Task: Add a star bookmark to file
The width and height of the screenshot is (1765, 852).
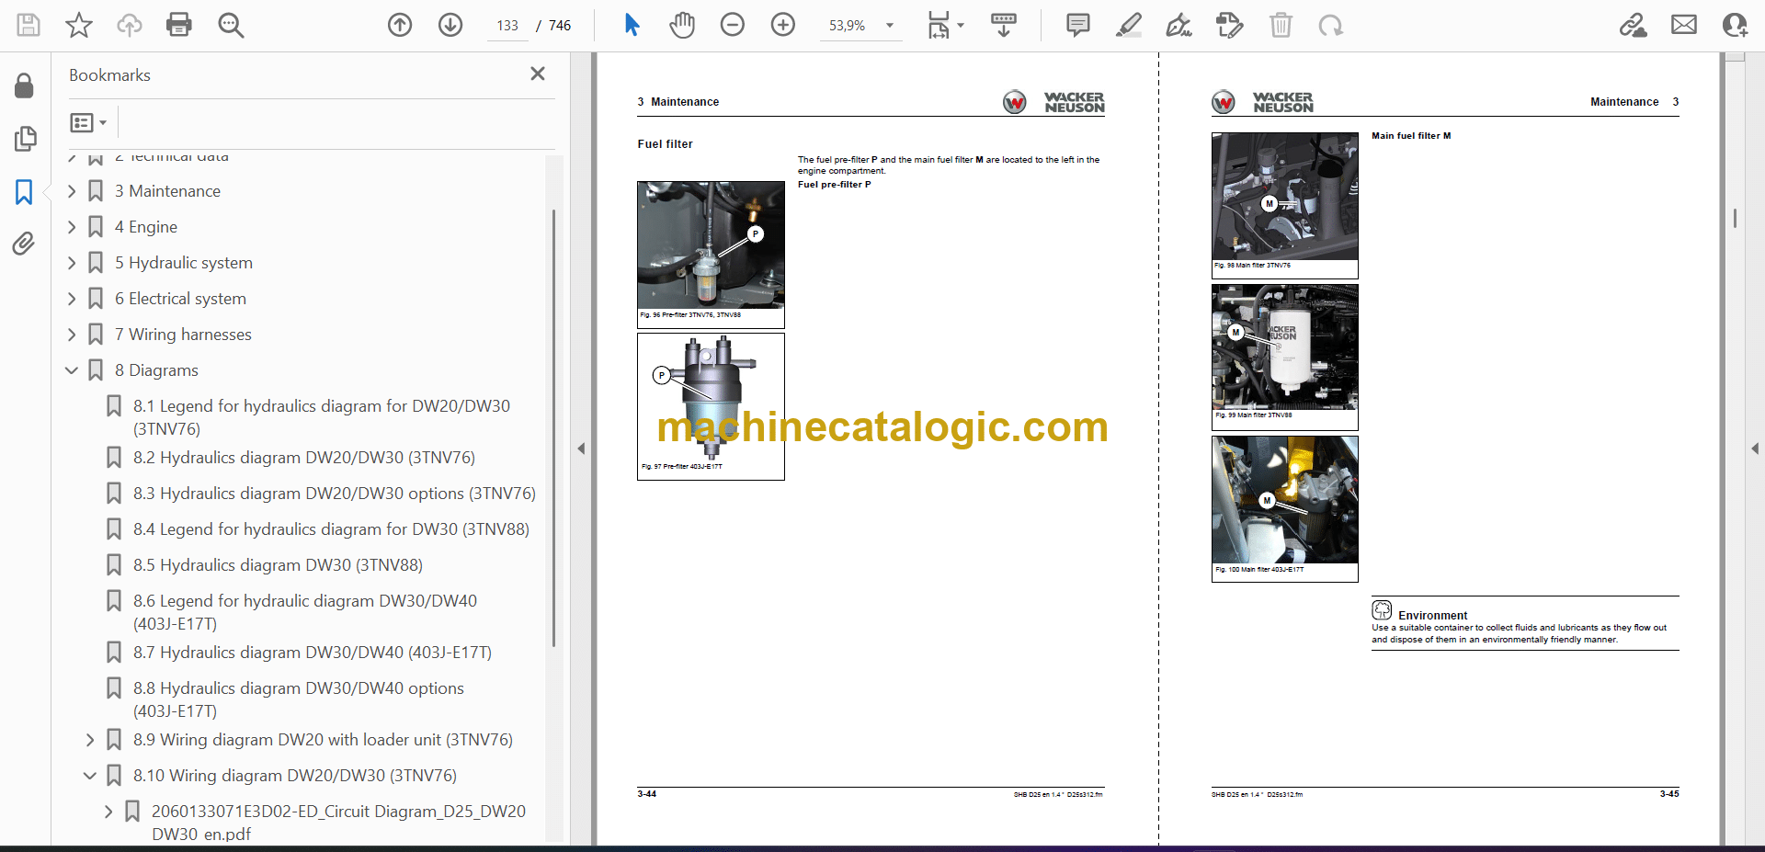Action: tap(79, 25)
